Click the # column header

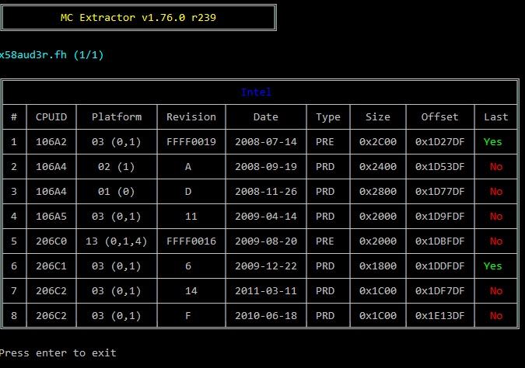(x=14, y=117)
